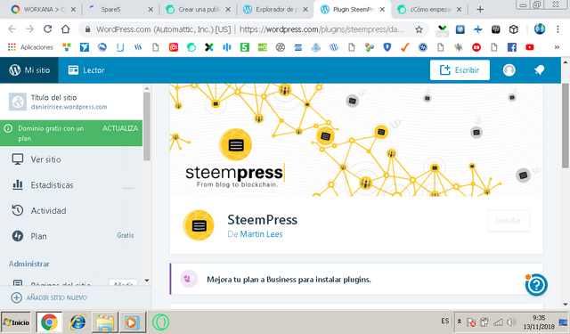The width and height of the screenshot is (570, 334).
Task: Click the Facebook bookmark icon
Action: [512, 47]
